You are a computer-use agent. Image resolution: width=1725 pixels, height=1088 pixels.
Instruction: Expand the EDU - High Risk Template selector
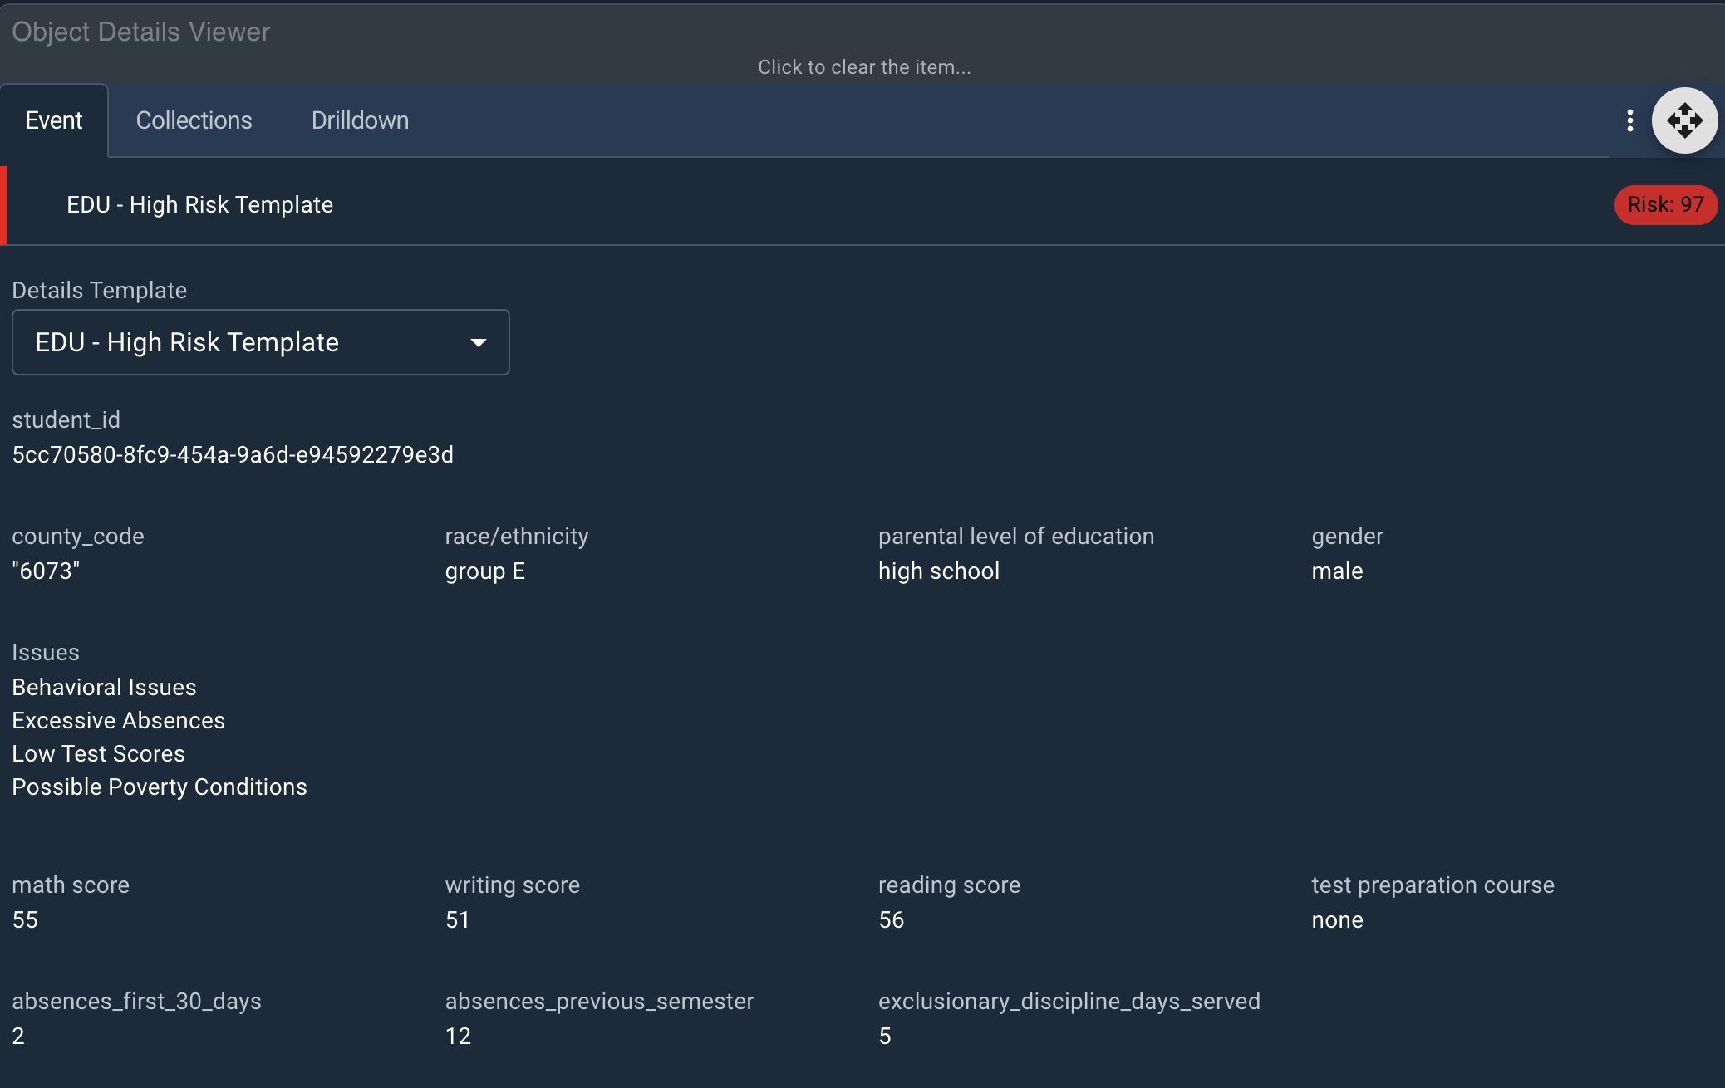260,342
